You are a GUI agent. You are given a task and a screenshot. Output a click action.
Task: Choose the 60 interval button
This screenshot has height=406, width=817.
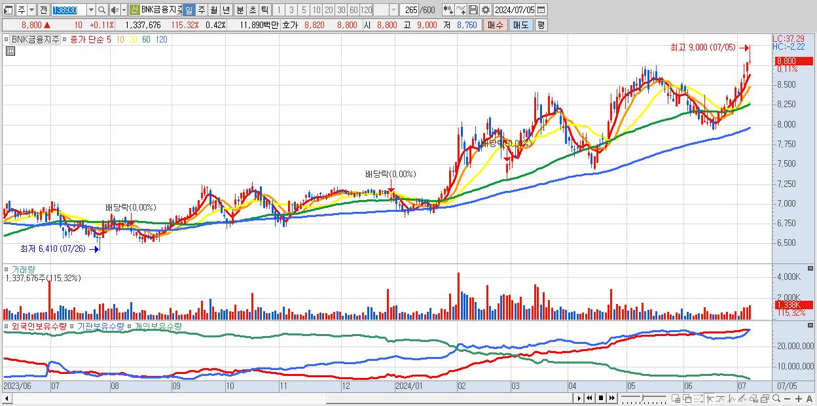click(x=354, y=10)
